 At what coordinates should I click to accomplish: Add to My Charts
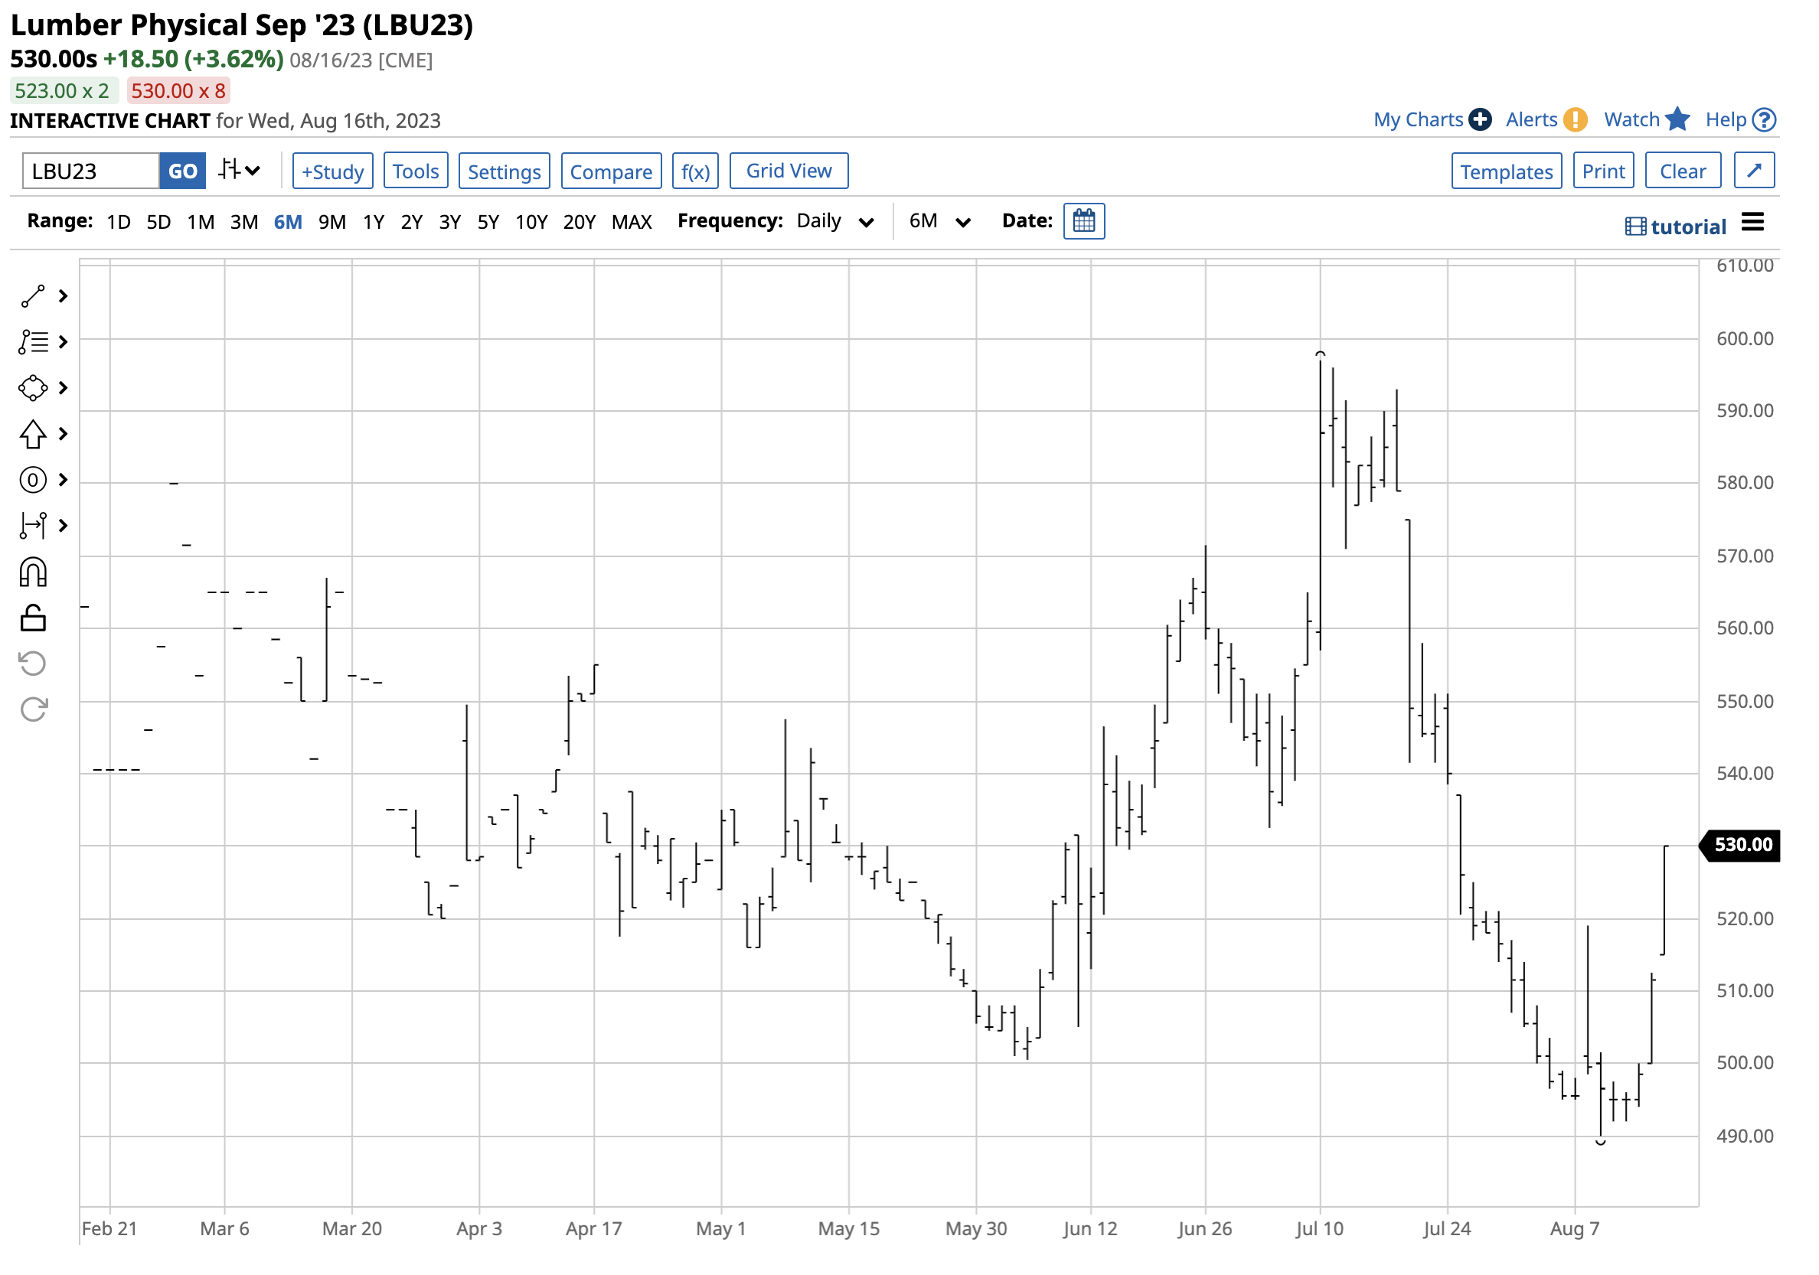(x=1432, y=119)
